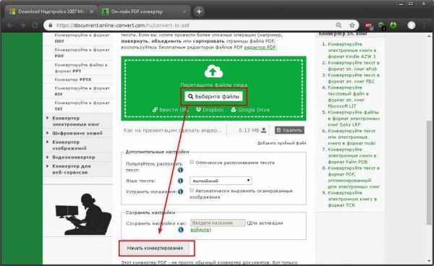The height and width of the screenshot is (266, 434).
Task: Enable optical text recognition checkbox
Action: click(192, 162)
